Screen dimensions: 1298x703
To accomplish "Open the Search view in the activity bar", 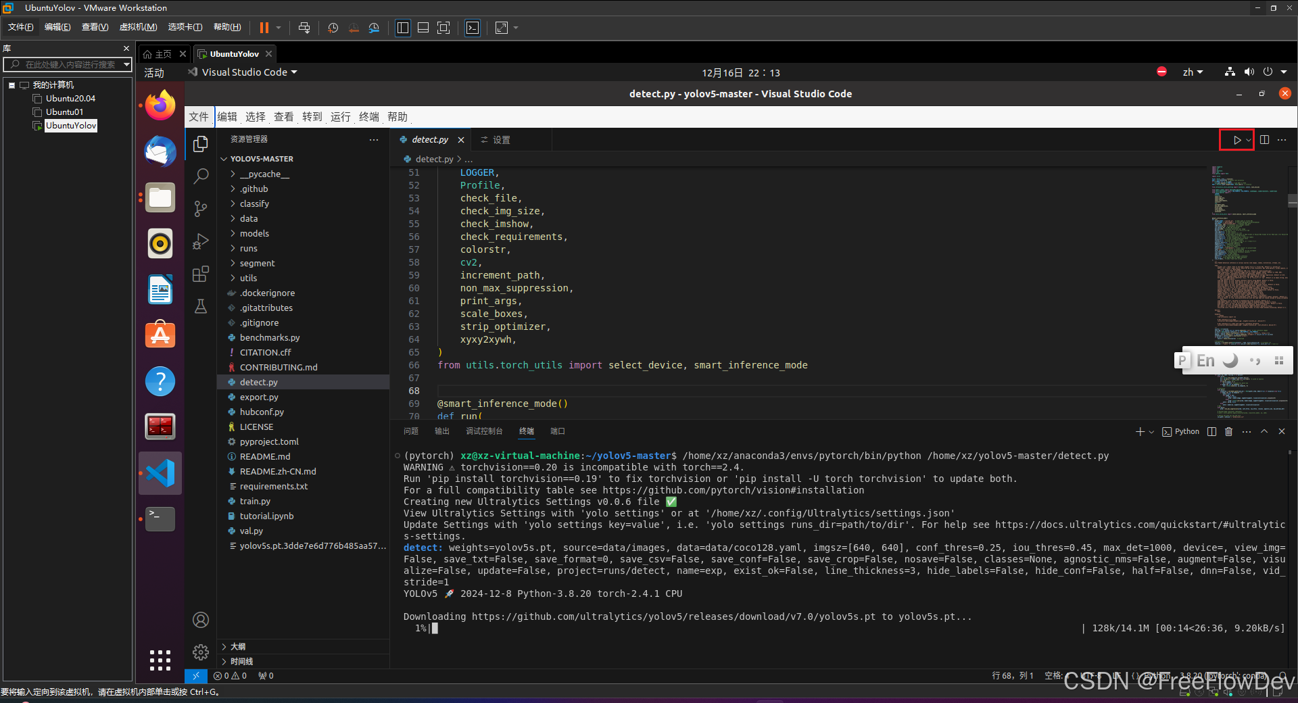I will coord(200,176).
